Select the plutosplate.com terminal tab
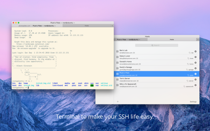The height and width of the screenshot is (131, 210). [37, 26]
